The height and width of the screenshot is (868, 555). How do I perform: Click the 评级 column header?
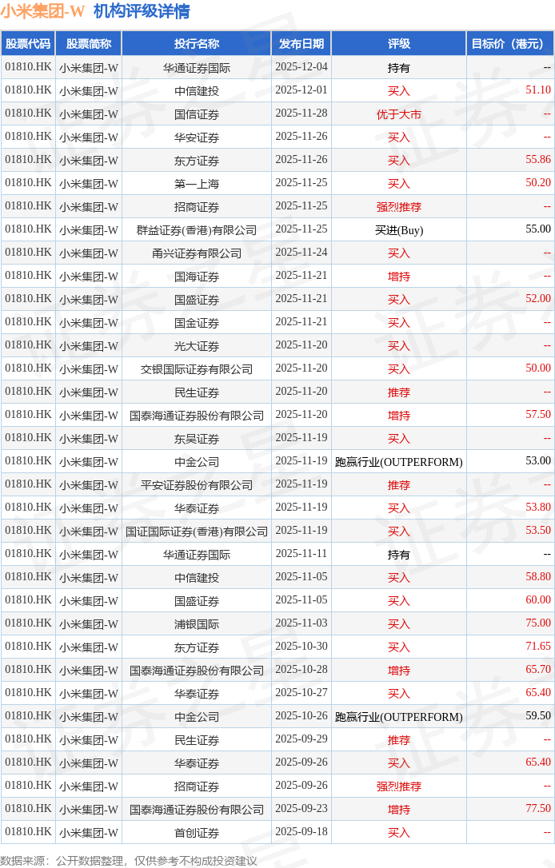[x=399, y=44]
